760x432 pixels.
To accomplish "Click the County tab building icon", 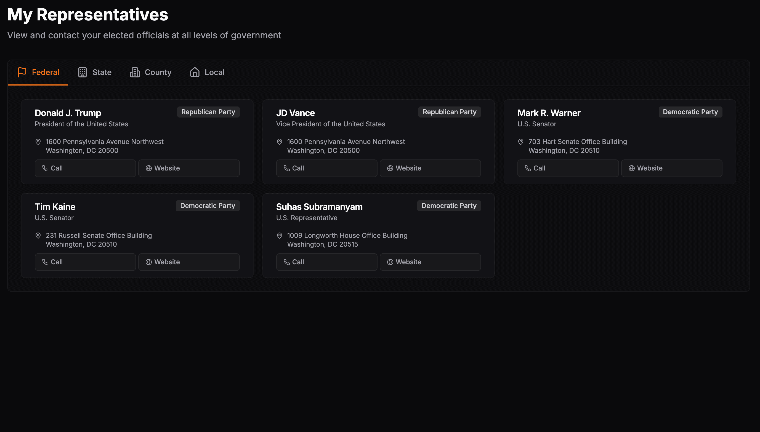I will (135, 72).
